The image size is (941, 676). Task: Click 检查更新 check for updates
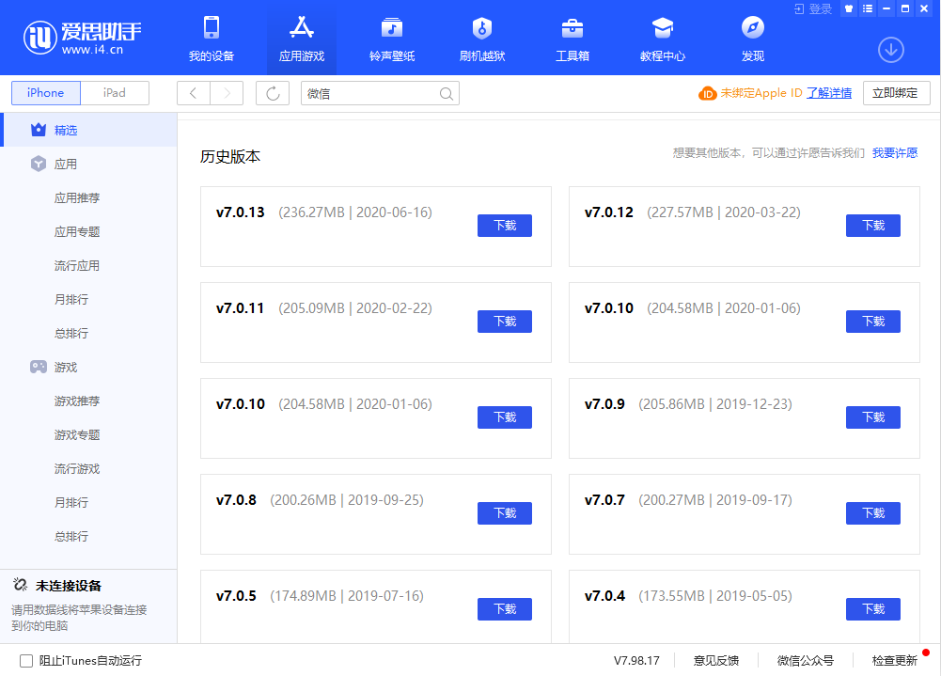click(894, 661)
